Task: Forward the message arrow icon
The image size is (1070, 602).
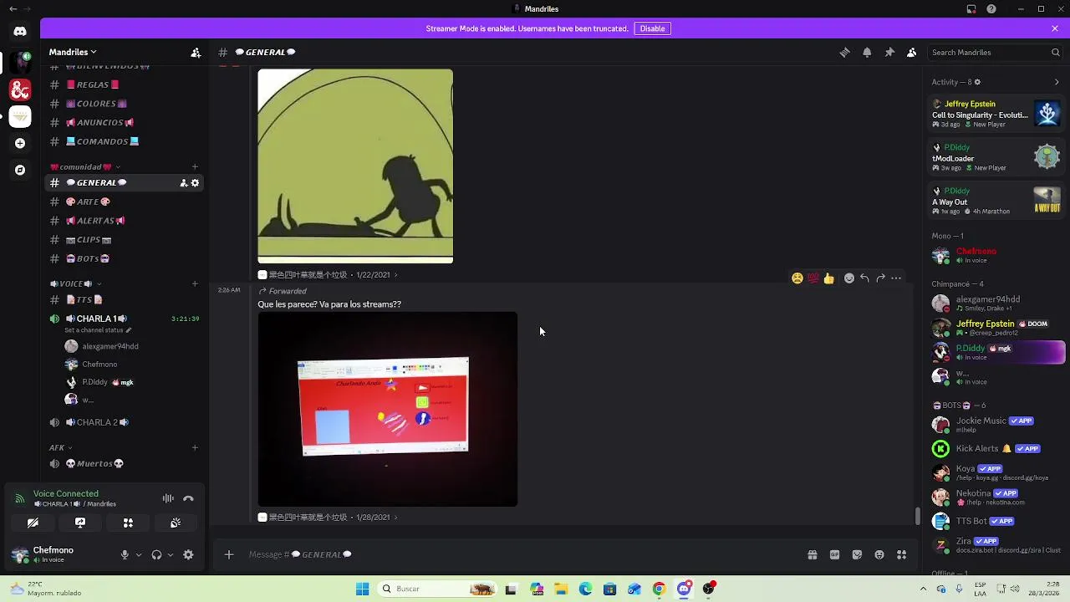Action: 880,278
